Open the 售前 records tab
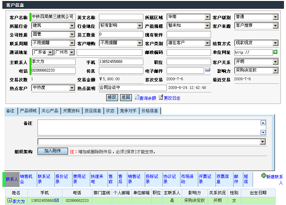This screenshot has width=286, height=205. tap(112, 179)
